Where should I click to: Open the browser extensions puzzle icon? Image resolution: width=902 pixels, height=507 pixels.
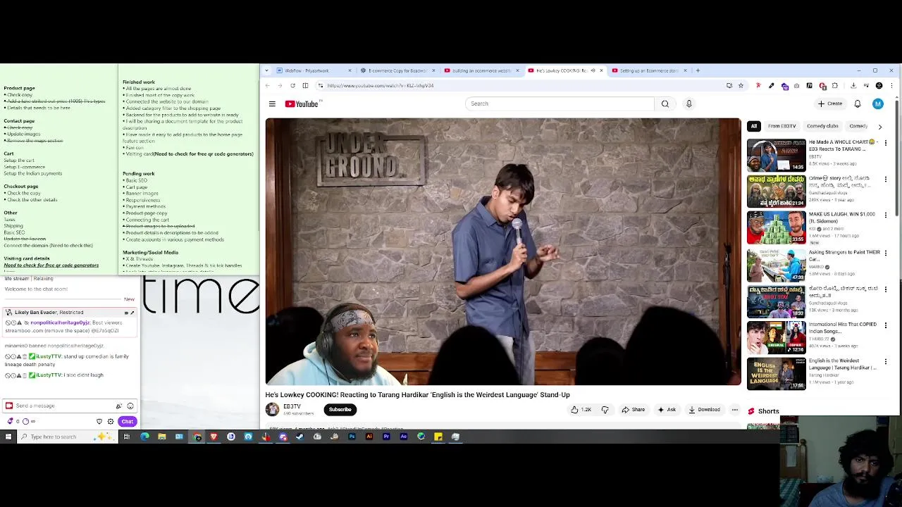pyautogui.click(x=834, y=85)
